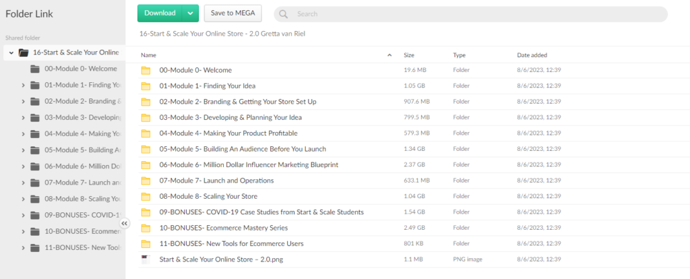Click the sort direction arrow in Name column
Image resolution: width=690 pixels, height=279 pixels.
(x=389, y=55)
